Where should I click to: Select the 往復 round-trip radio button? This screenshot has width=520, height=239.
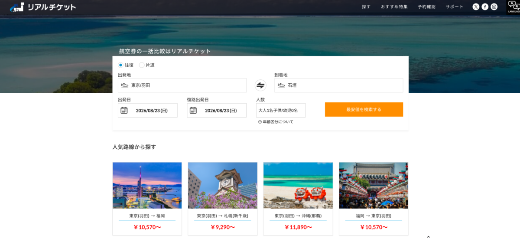point(121,65)
